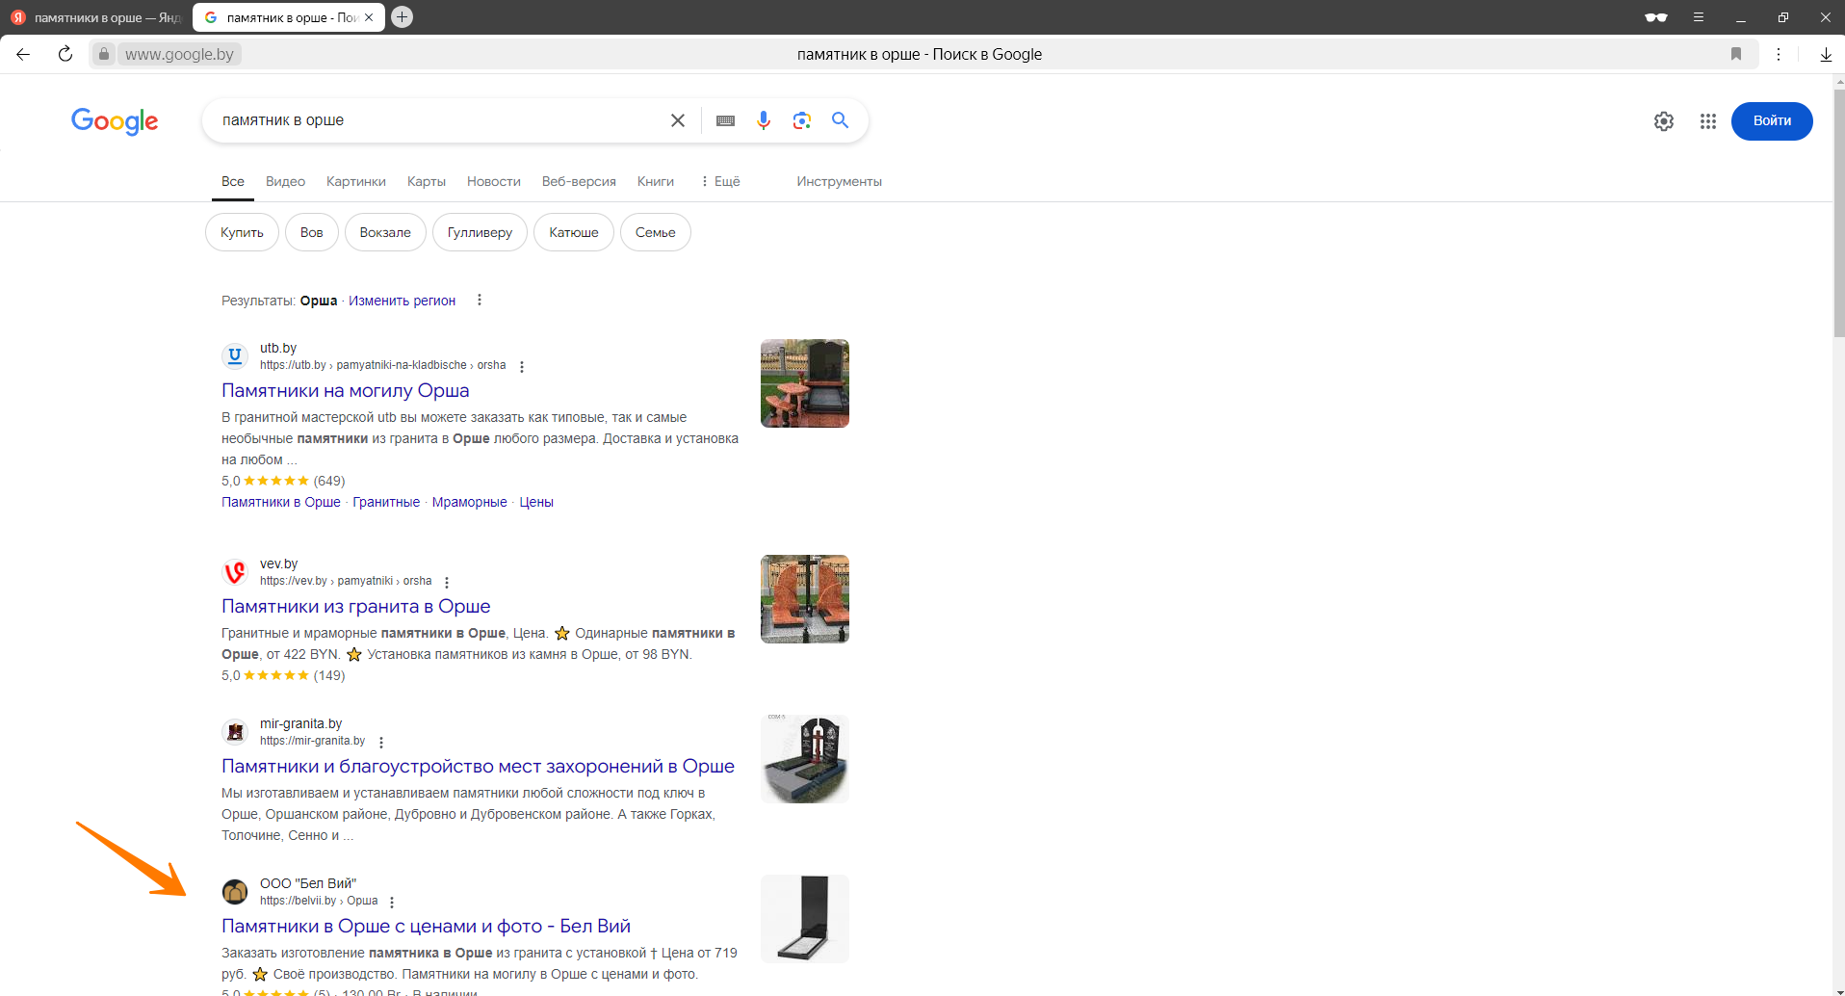This screenshot has height=996, width=1845.
Task: Open the Инструменты search tools
Action: 839,181
